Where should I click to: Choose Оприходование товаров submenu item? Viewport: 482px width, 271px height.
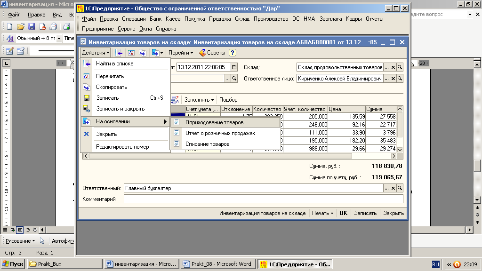[225, 122]
